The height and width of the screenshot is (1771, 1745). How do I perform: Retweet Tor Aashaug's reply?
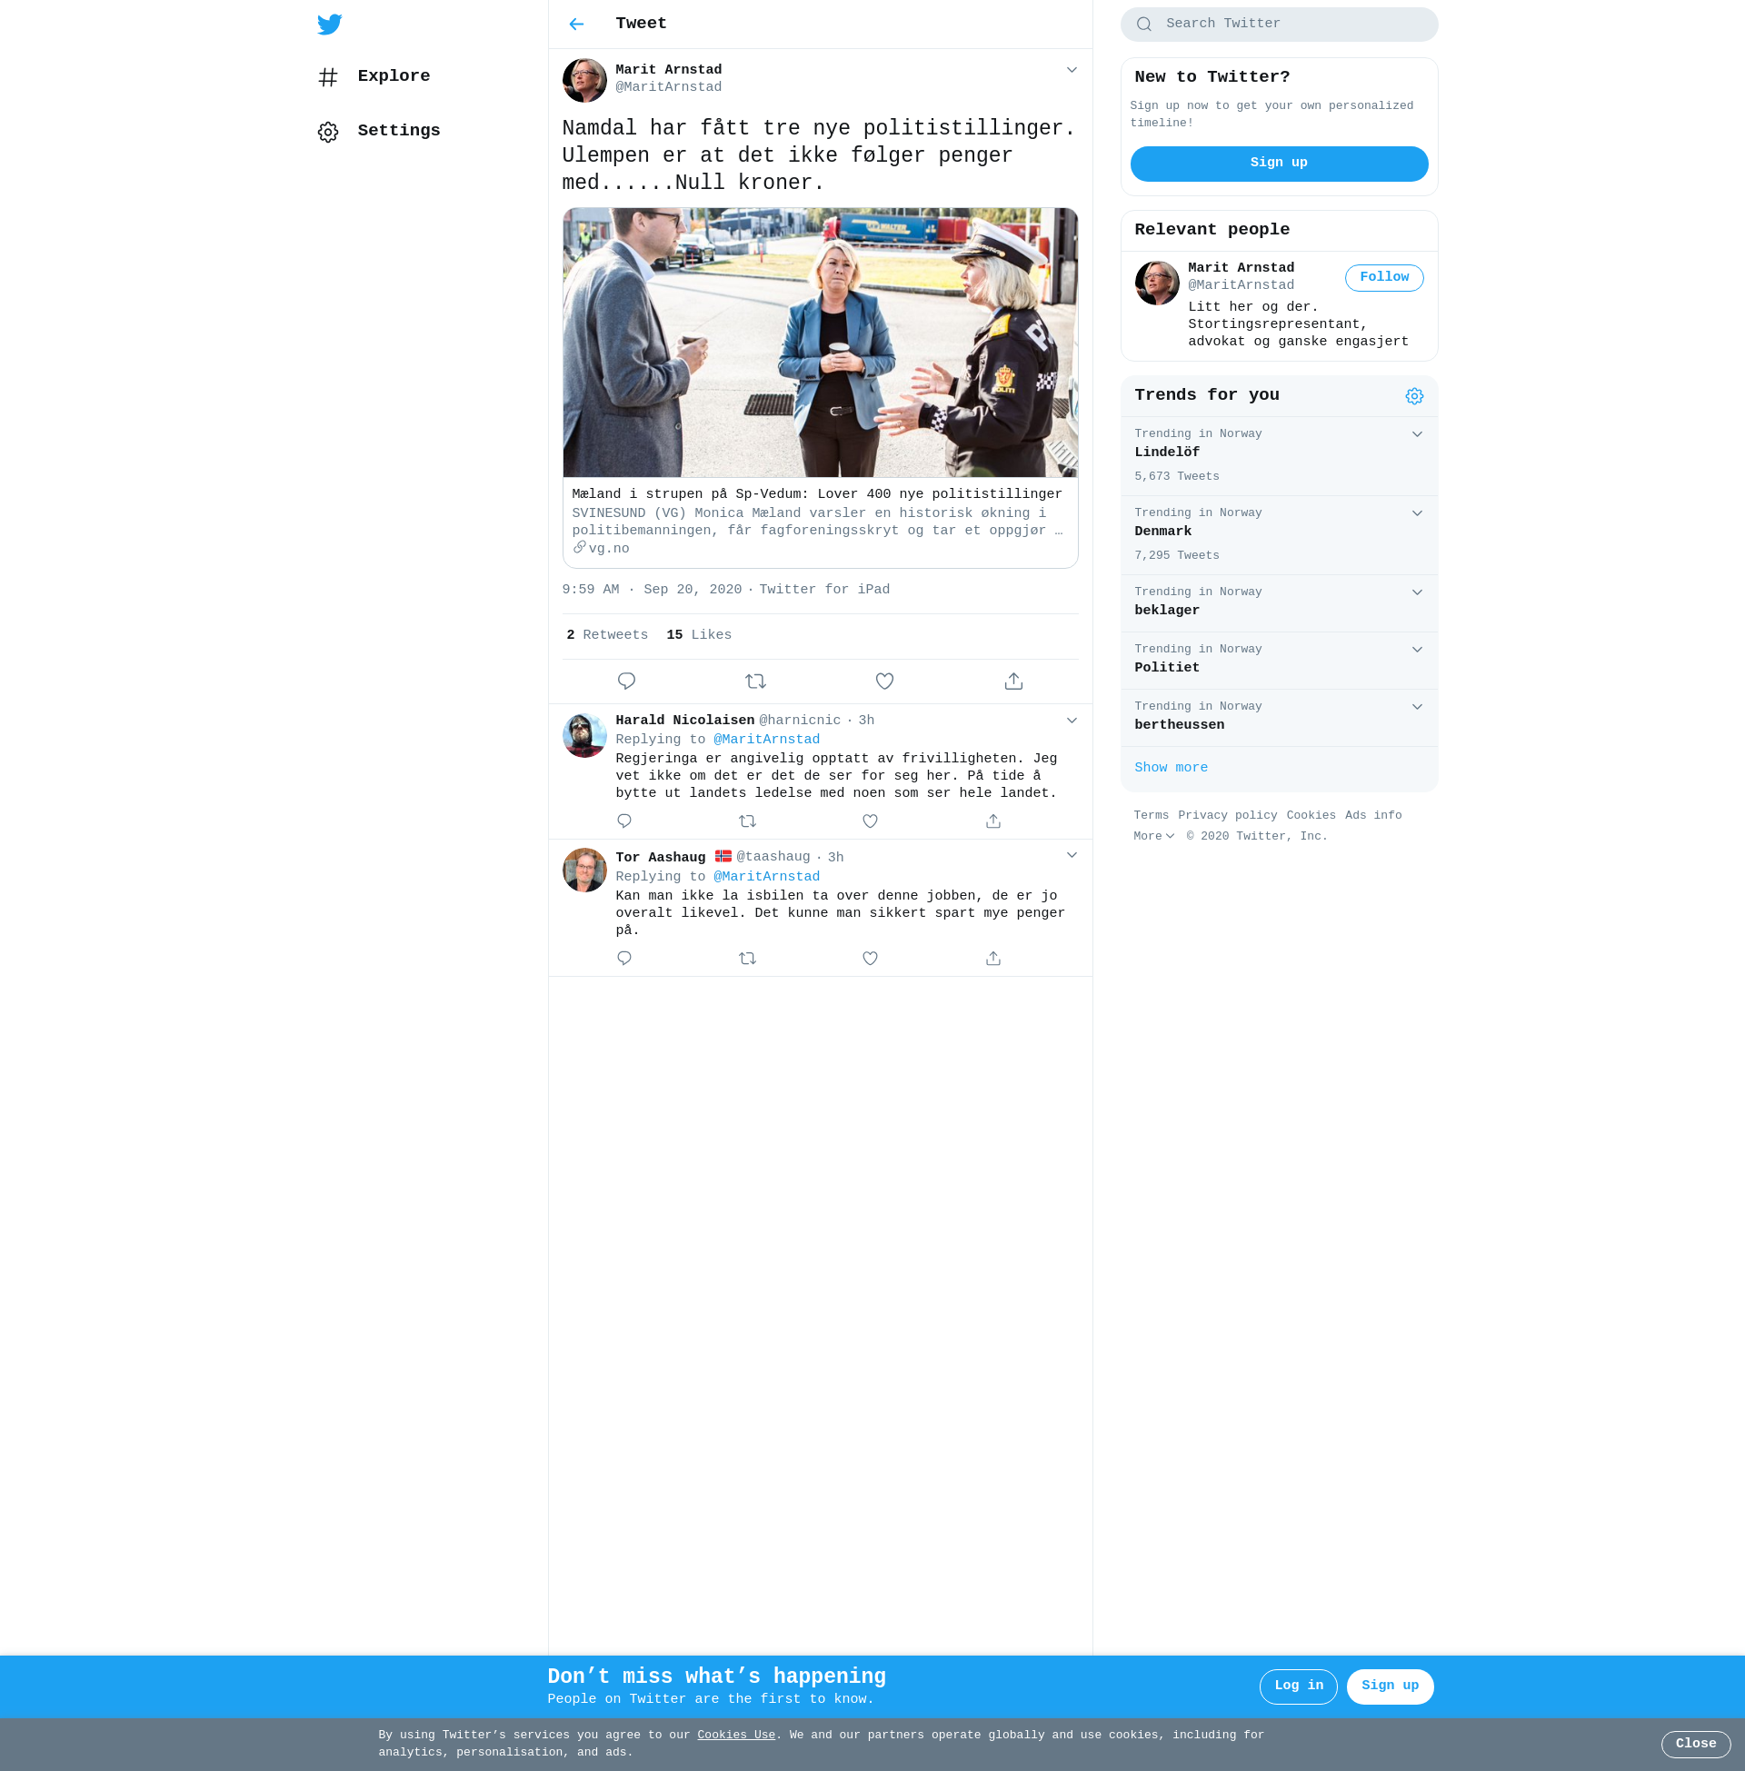(x=747, y=959)
